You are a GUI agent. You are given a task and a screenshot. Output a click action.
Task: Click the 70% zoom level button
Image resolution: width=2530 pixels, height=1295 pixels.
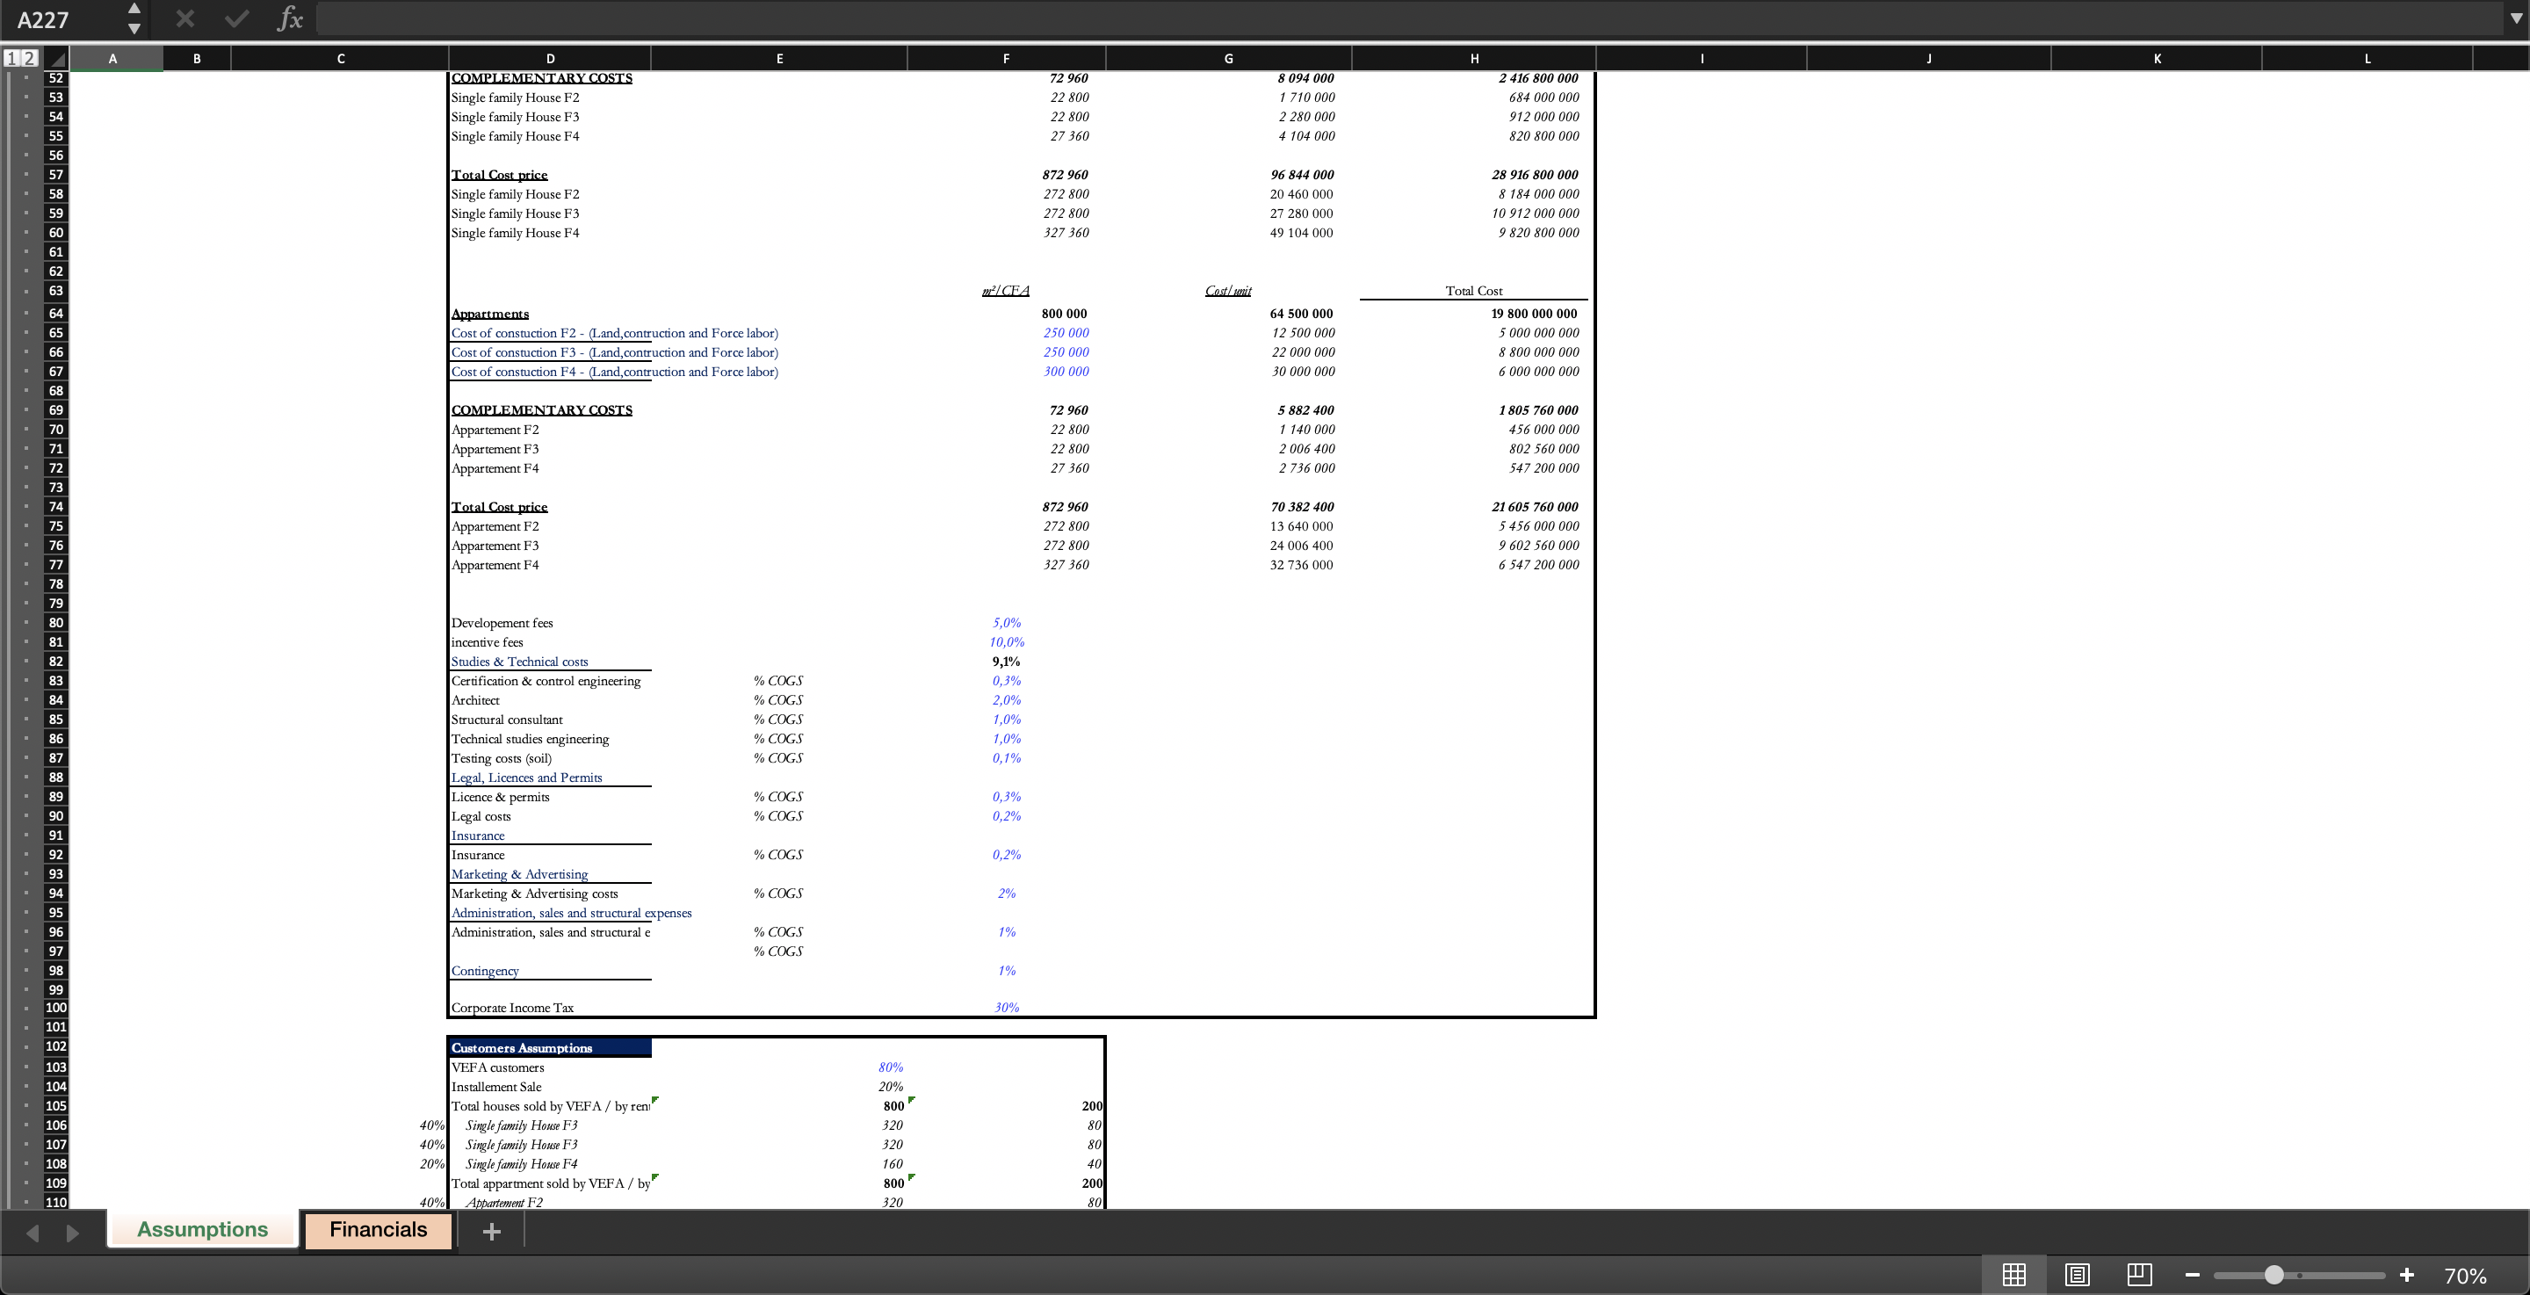(x=2465, y=1276)
